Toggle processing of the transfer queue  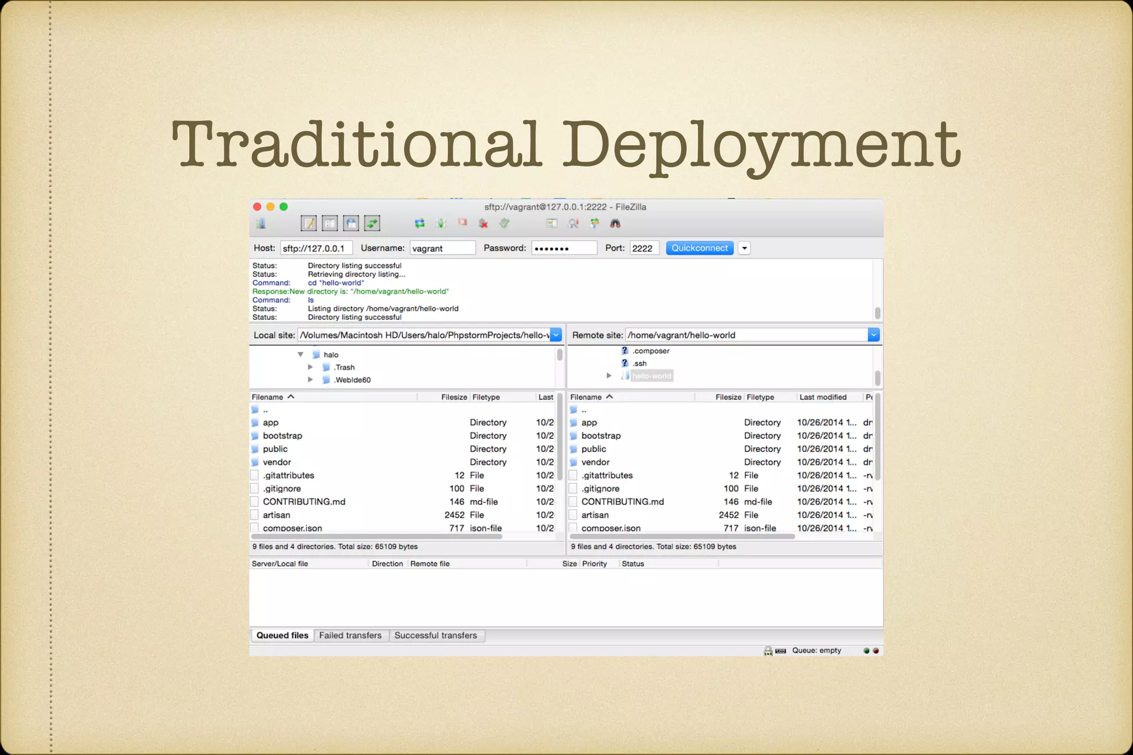[441, 223]
